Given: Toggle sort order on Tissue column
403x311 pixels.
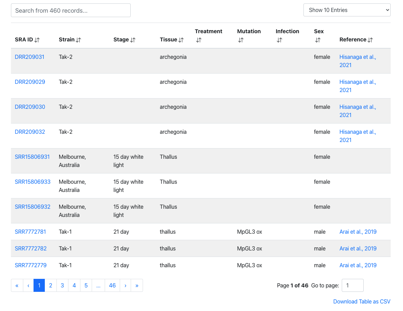Looking at the screenshot, I should point(181,40).
